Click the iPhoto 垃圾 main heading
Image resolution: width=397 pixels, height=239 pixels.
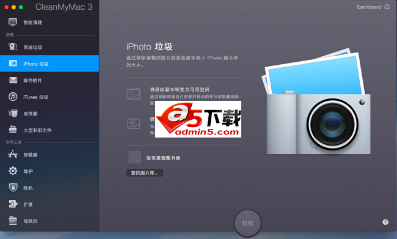pos(150,46)
